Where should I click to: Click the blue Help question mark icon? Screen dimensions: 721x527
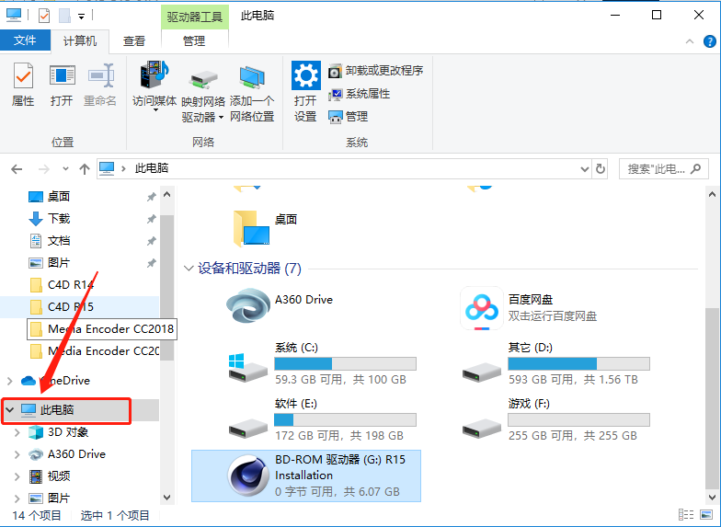pyautogui.click(x=710, y=41)
